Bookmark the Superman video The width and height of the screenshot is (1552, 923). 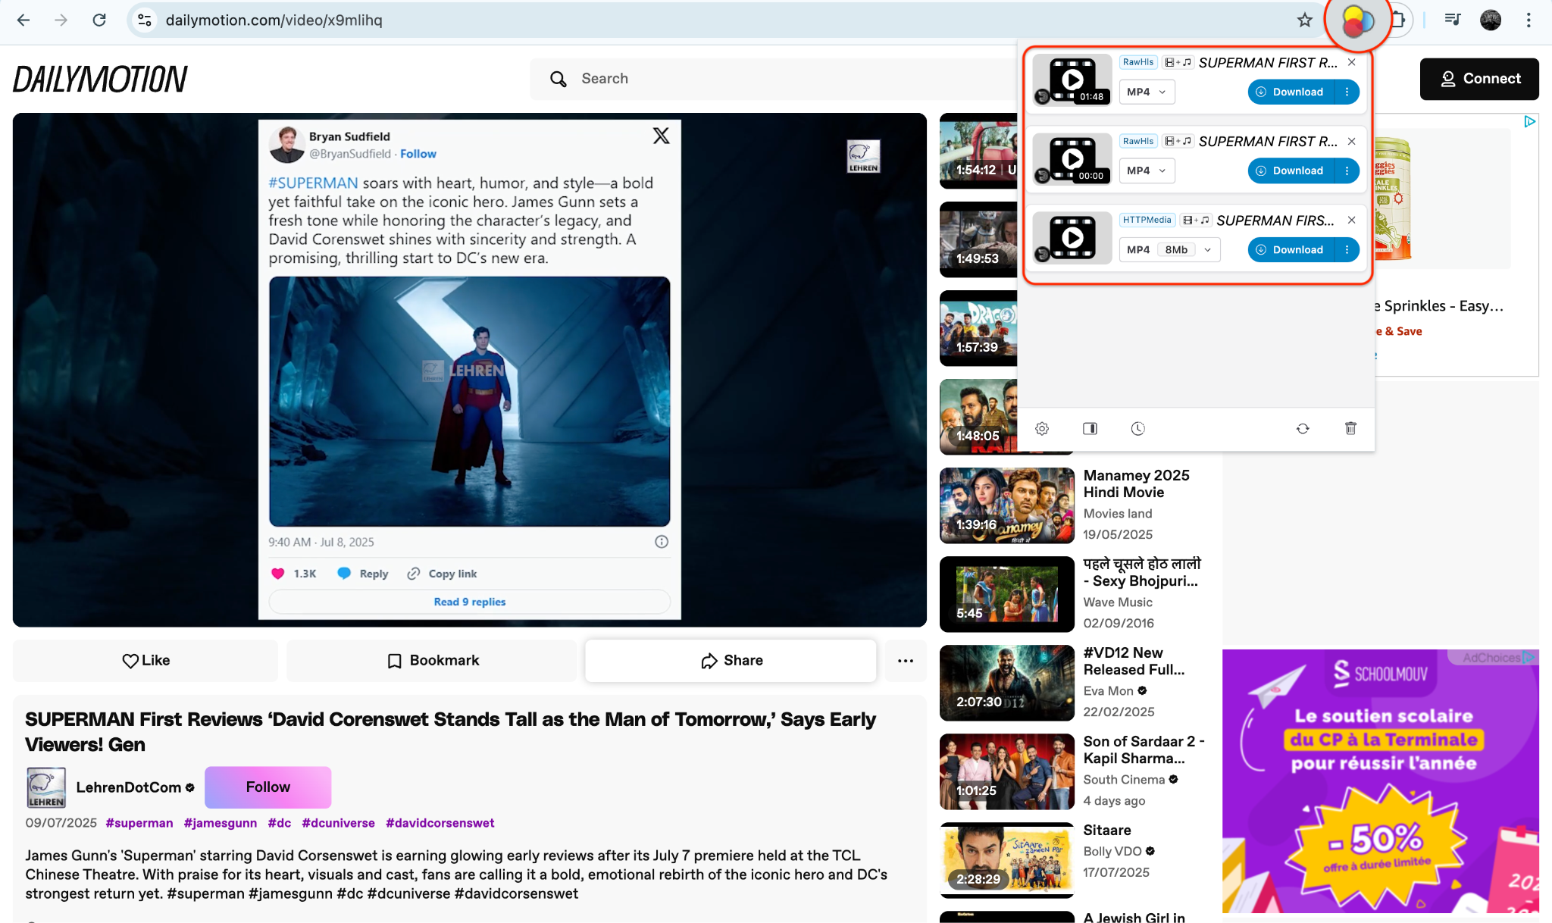(432, 660)
